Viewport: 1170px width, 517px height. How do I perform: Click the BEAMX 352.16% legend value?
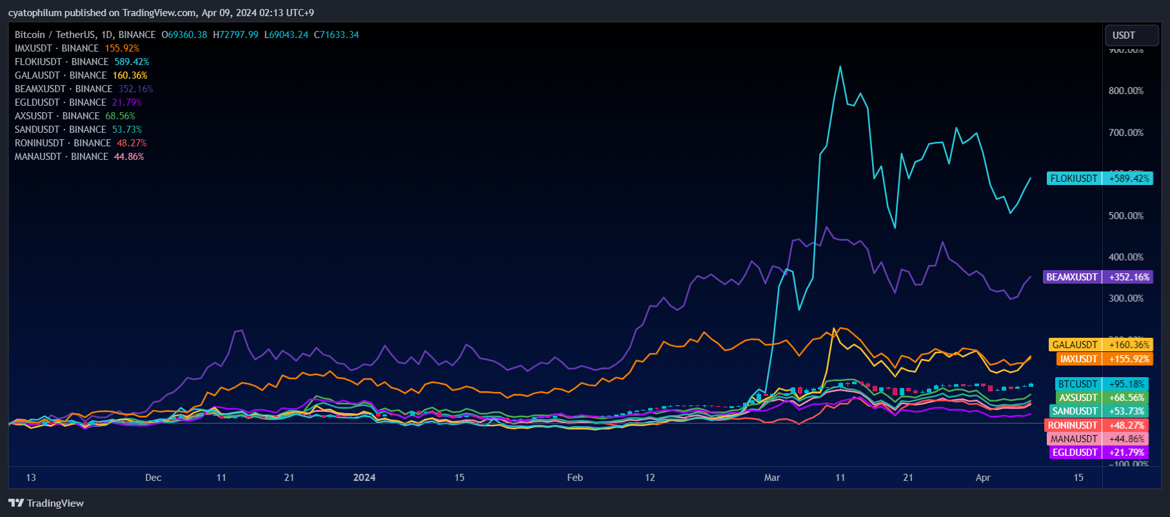135,89
